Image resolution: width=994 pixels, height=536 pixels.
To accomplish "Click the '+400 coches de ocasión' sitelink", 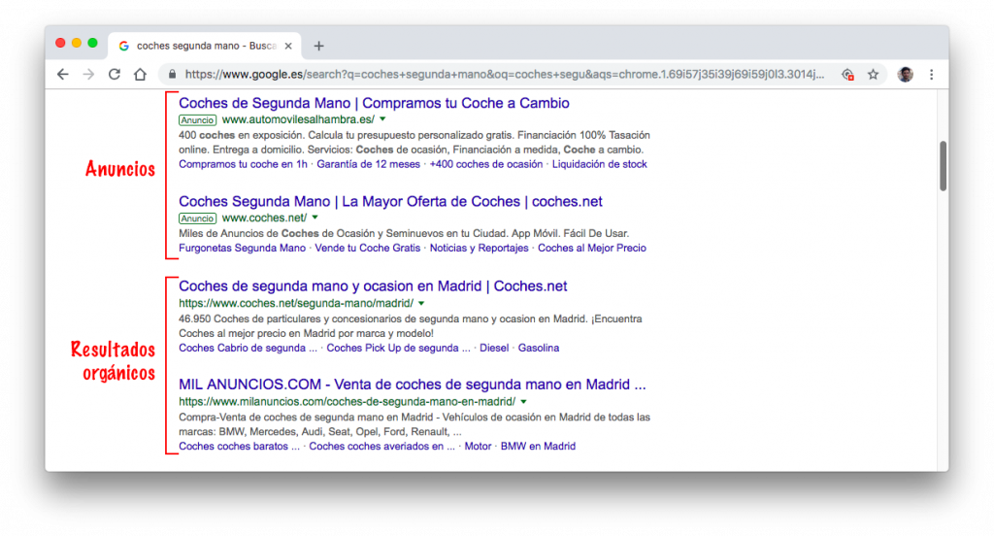I will (x=486, y=164).
